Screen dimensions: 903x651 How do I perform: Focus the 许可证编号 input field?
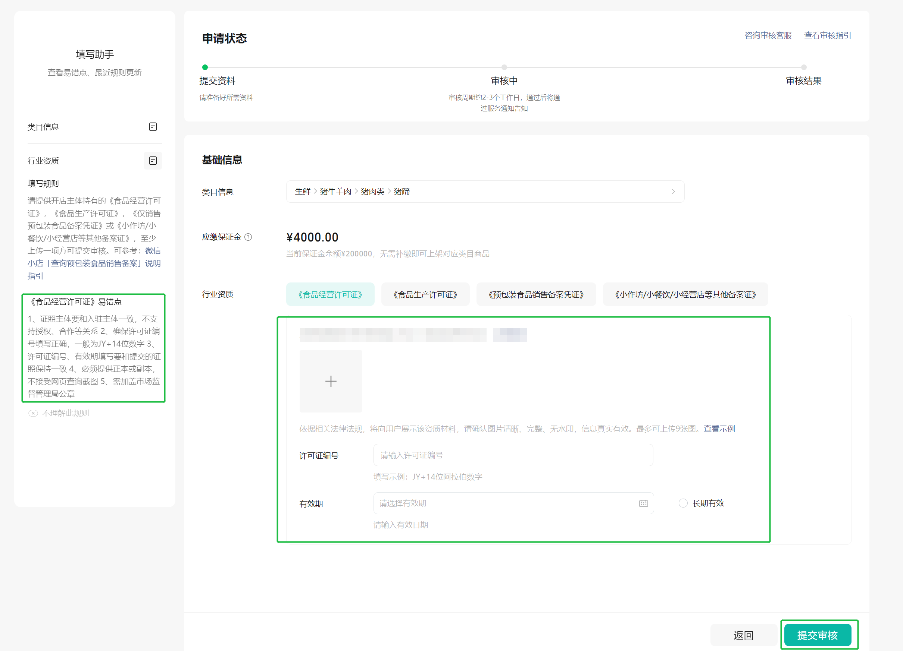click(513, 455)
